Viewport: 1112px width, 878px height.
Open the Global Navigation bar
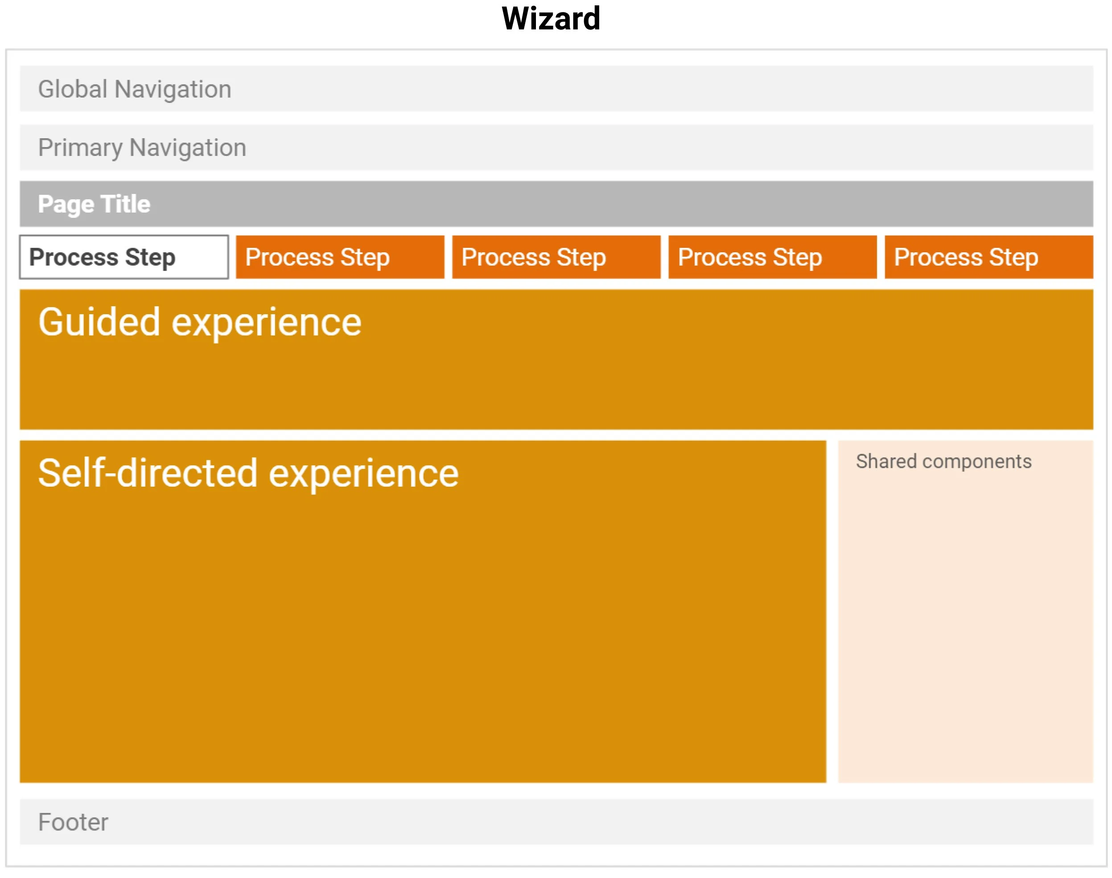(556, 88)
